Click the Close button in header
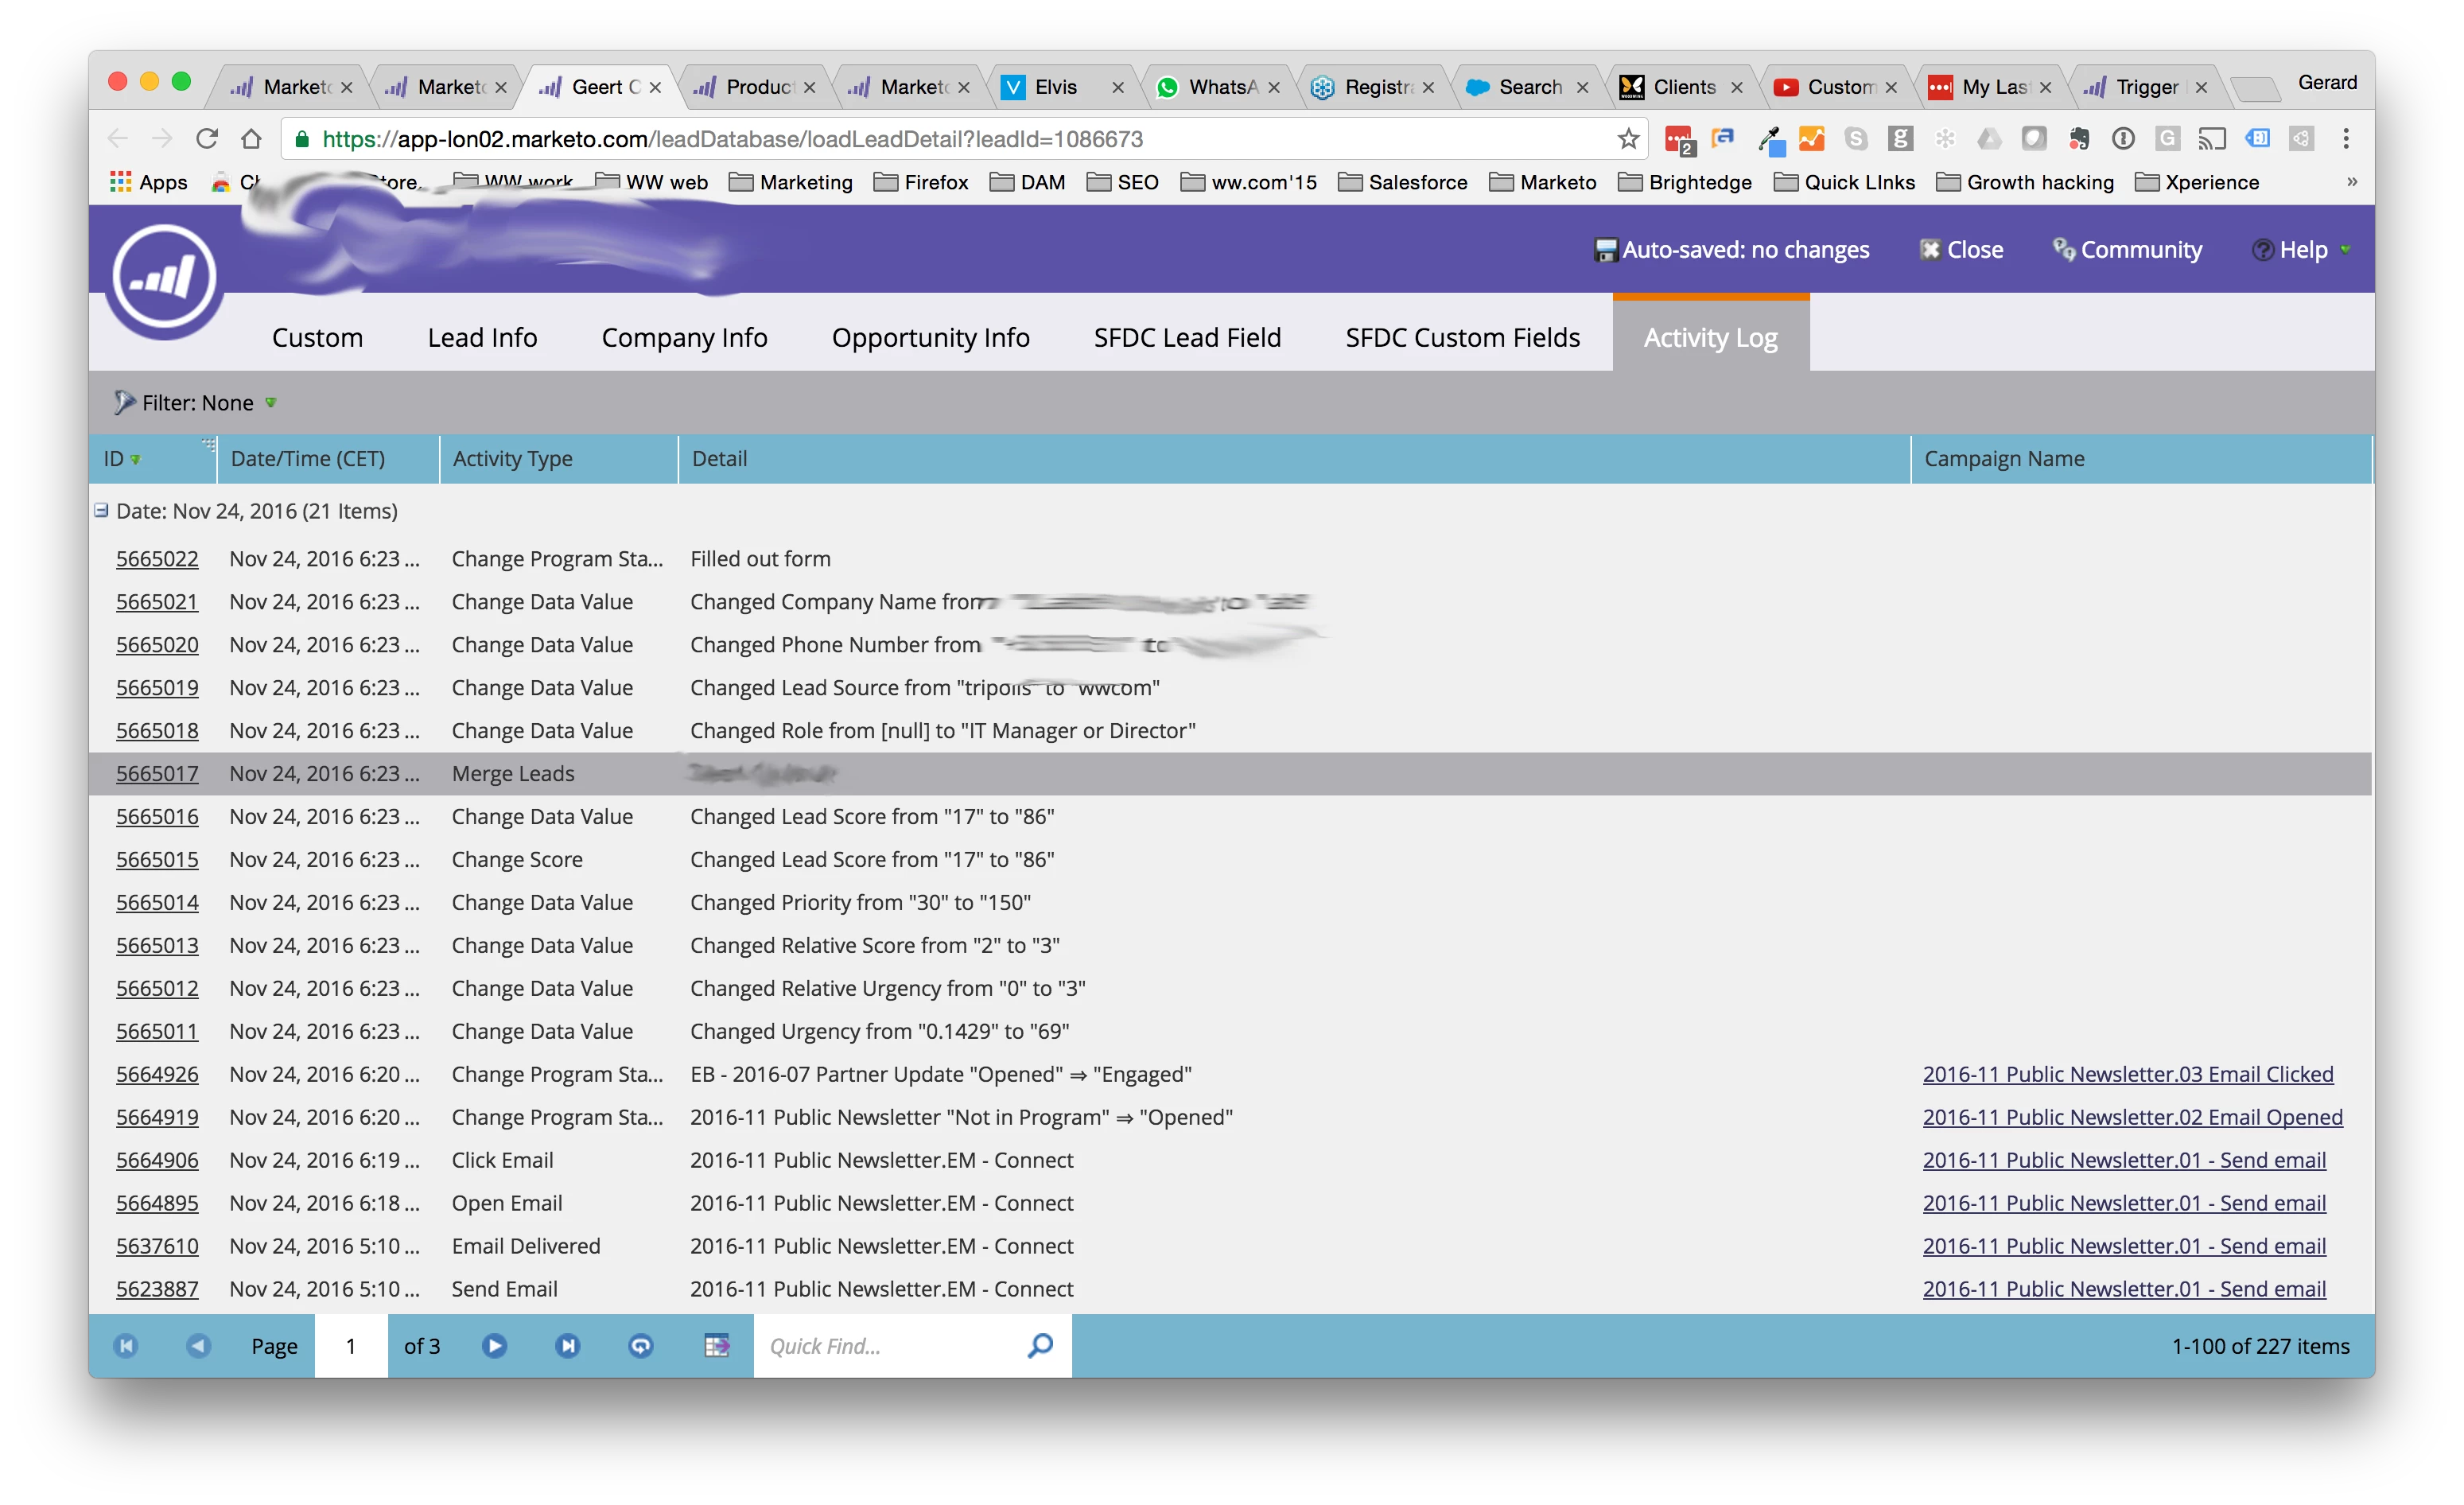This screenshot has width=2464, height=1505. tap(1961, 250)
